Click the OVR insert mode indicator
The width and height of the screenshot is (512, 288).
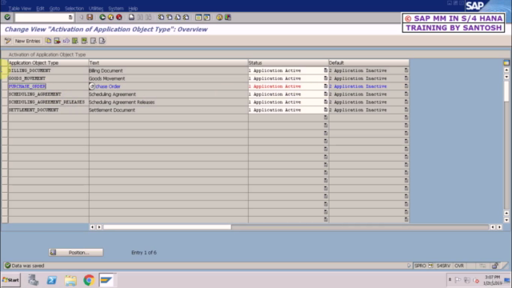click(x=459, y=266)
